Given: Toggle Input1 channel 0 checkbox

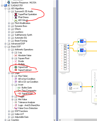Looking at the screenshot, I should 65,46.
